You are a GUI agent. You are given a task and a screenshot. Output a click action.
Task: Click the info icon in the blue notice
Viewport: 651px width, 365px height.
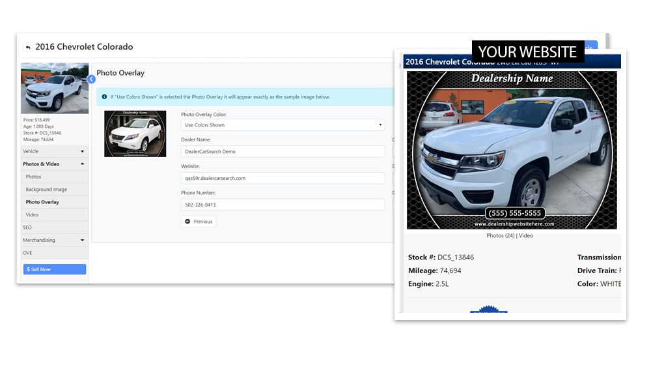[104, 97]
